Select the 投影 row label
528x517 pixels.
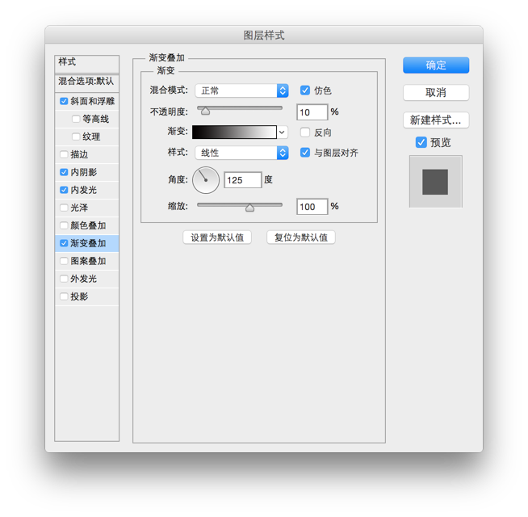point(79,296)
